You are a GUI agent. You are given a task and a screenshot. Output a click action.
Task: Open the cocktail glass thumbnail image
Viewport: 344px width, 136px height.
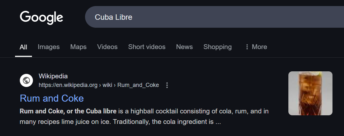pos(310,93)
